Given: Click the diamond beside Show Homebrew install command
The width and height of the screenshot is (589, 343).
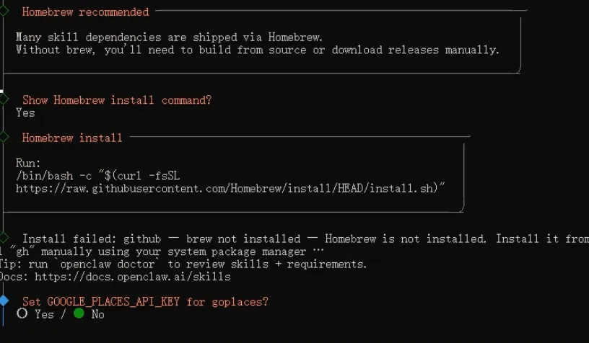Looking at the screenshot, I should tap(4, 99).
